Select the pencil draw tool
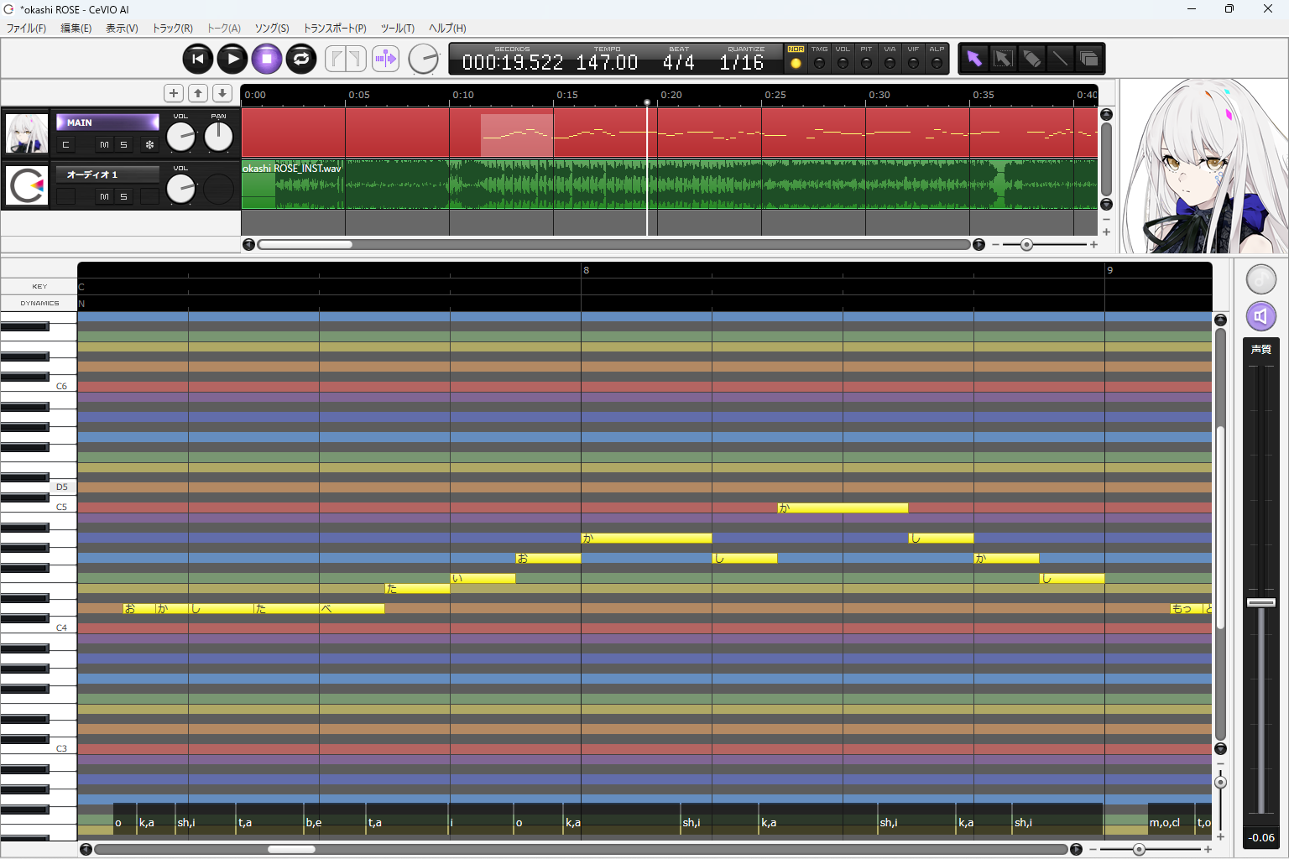1289x859 pixels. [x=1032, y=59]
